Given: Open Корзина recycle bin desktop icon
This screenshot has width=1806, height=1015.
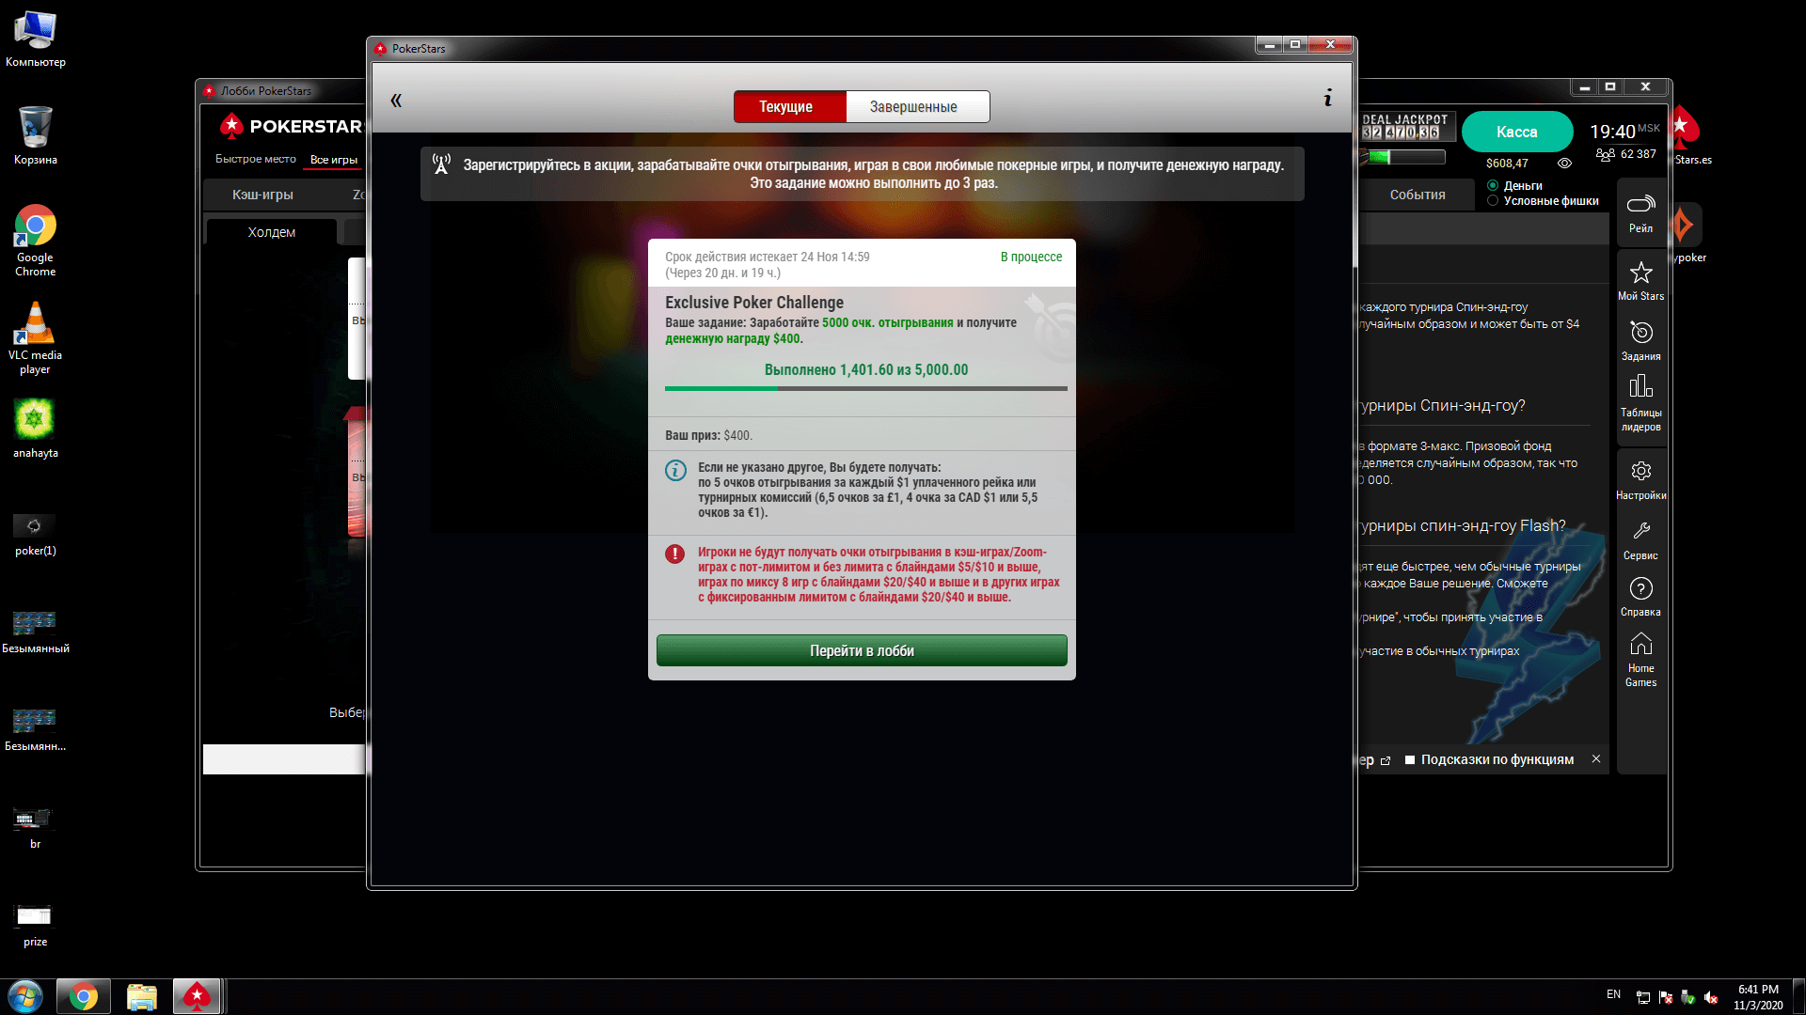Looking at the screenshot, I should (x=36, y=136).
